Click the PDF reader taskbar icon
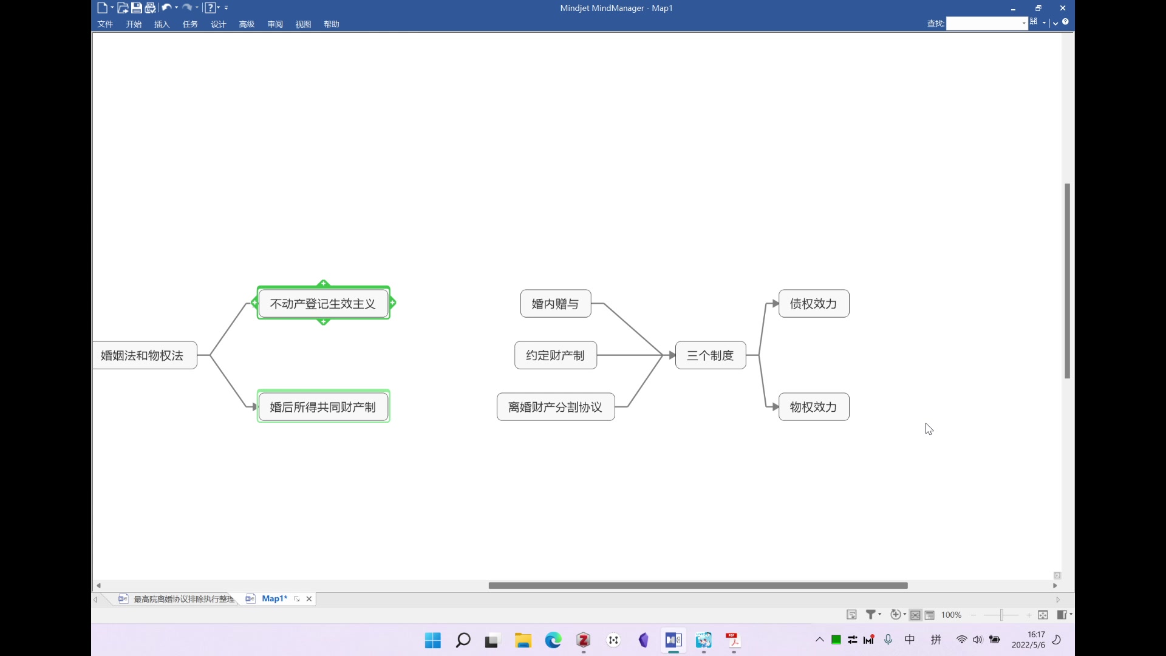 tap(734, 640)
